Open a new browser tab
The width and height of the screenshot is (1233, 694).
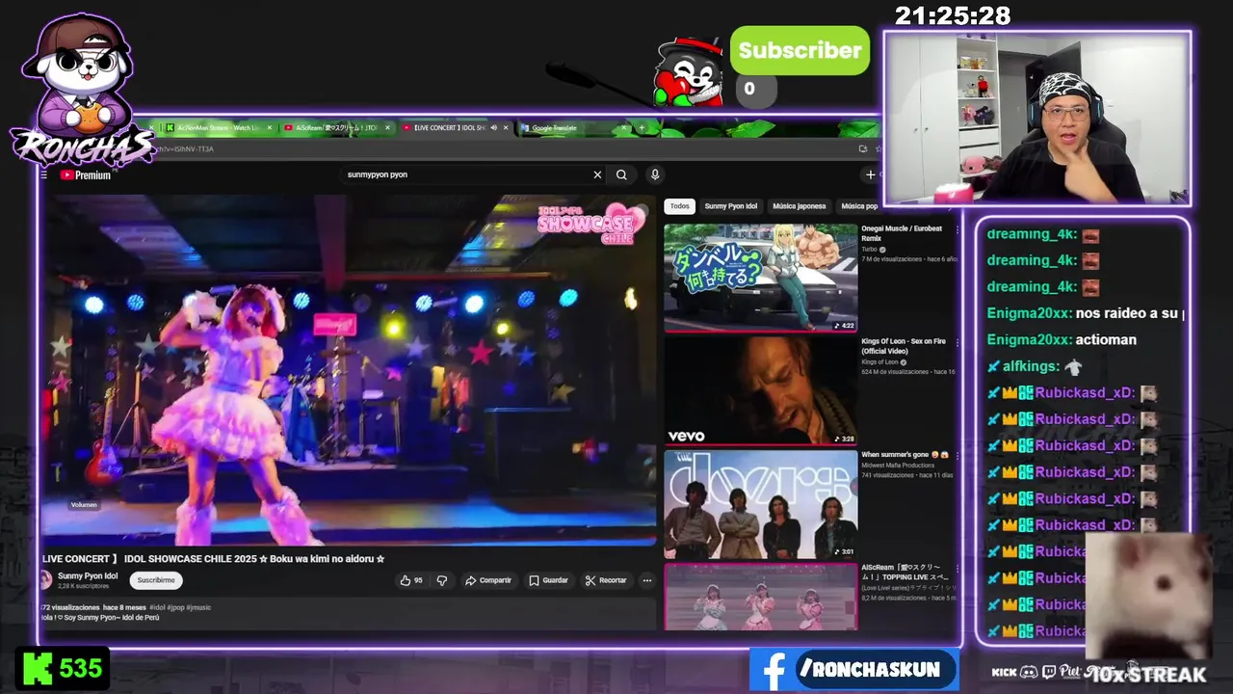642,127
